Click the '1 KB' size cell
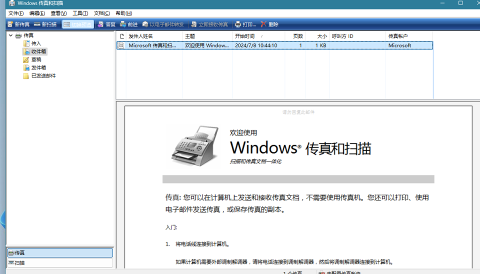 320,45
